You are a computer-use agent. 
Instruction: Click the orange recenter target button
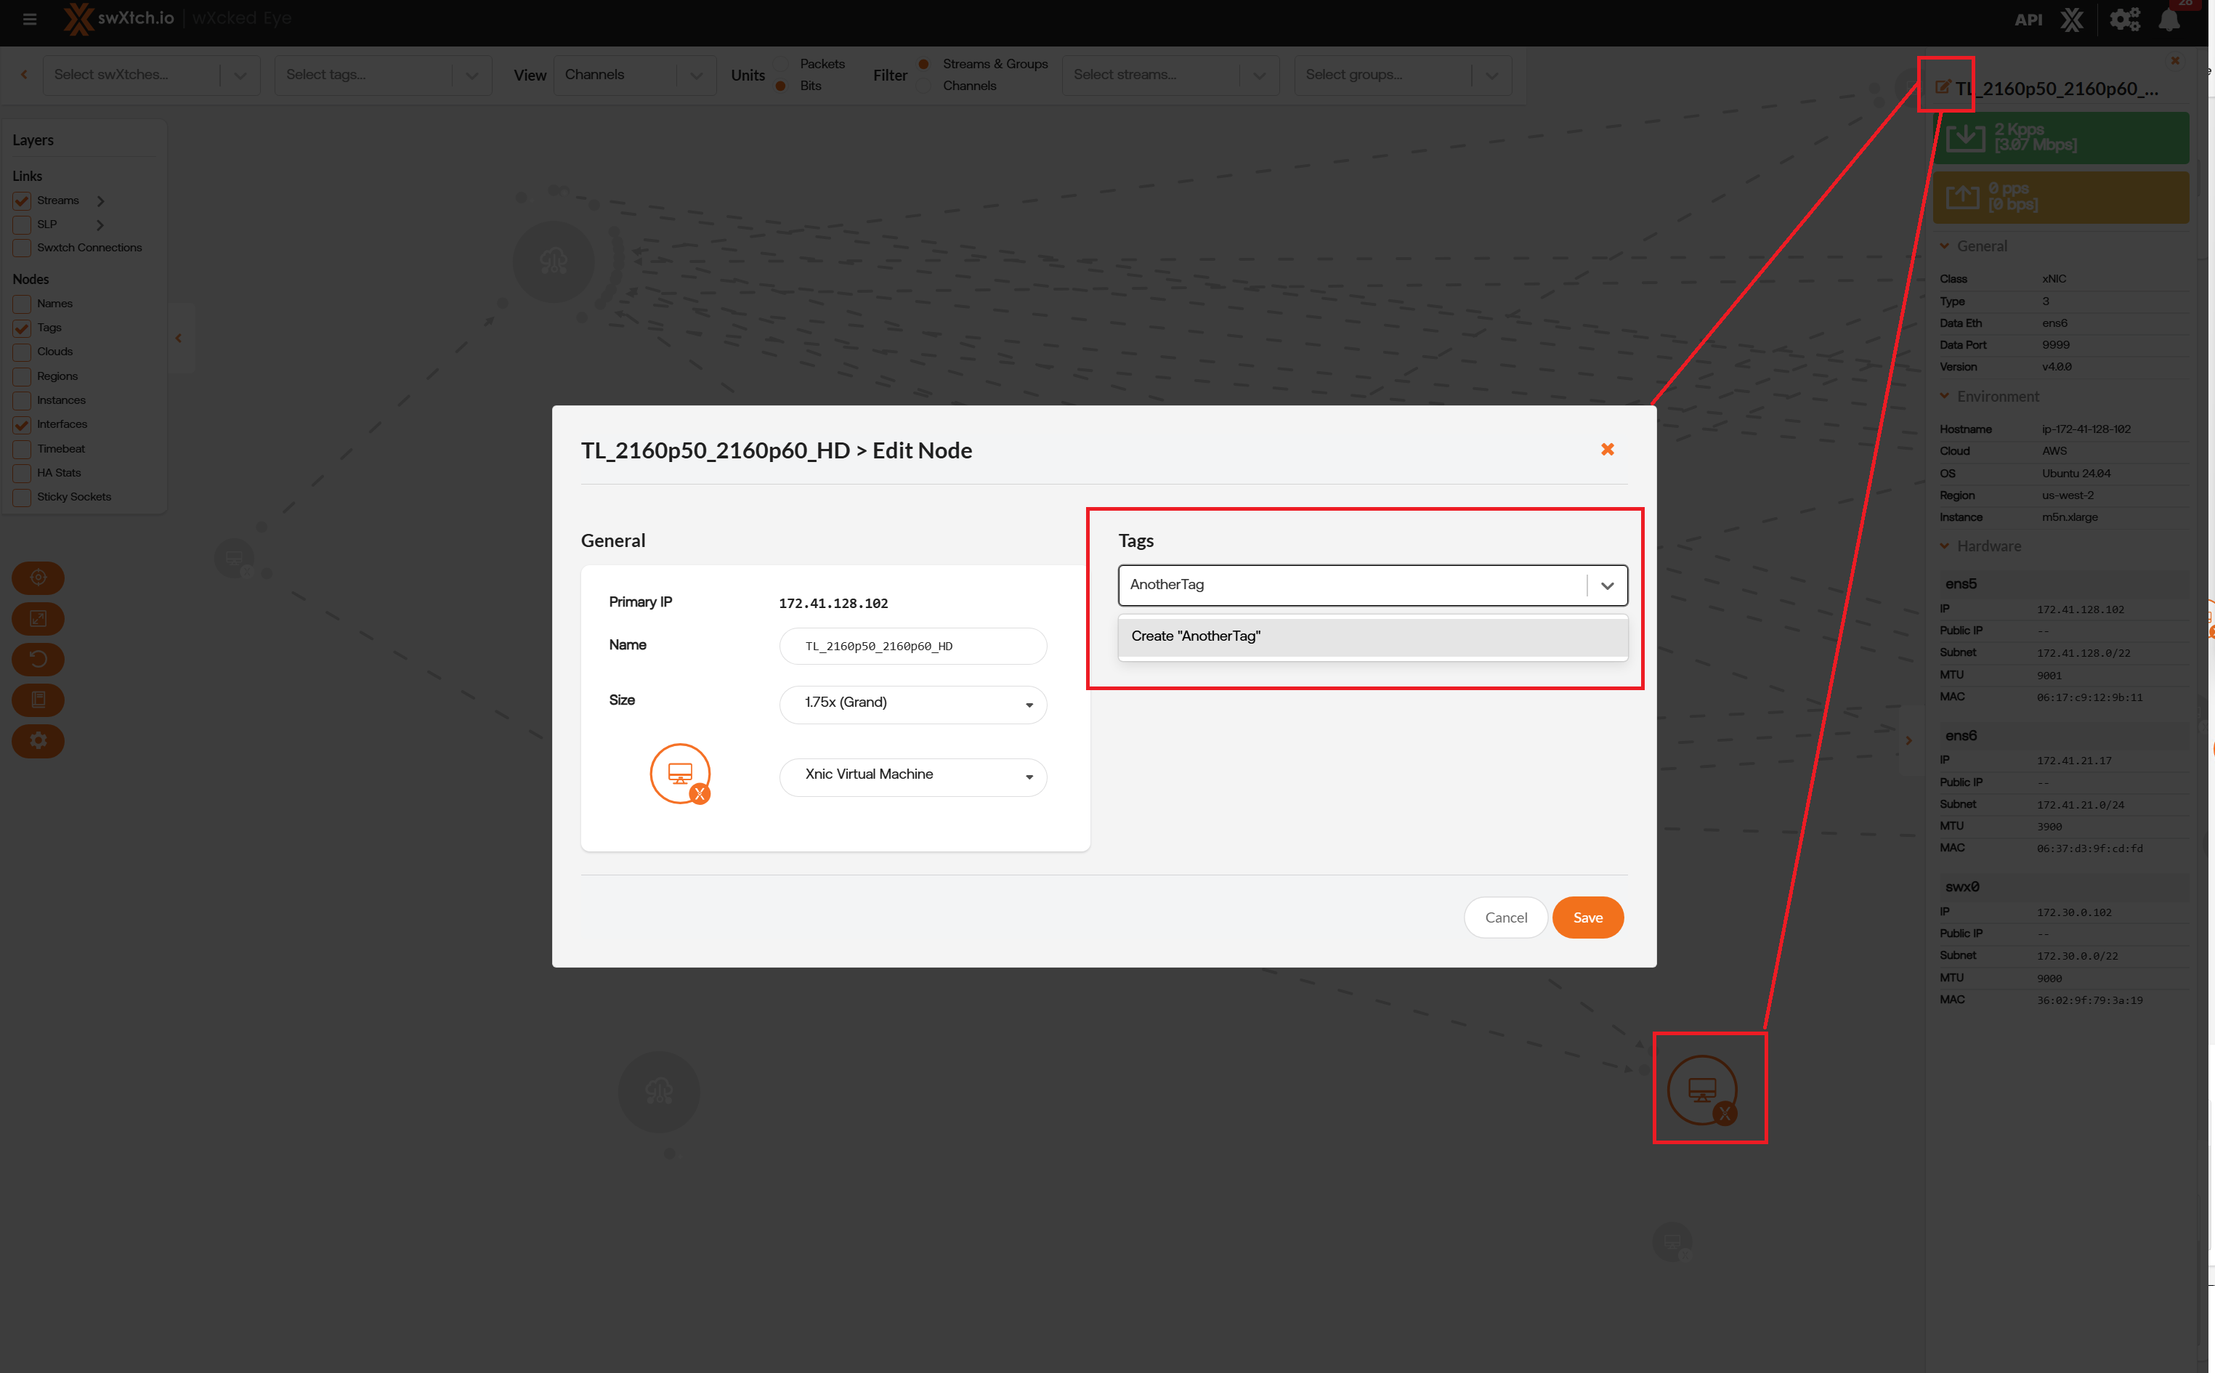(38, 578)
